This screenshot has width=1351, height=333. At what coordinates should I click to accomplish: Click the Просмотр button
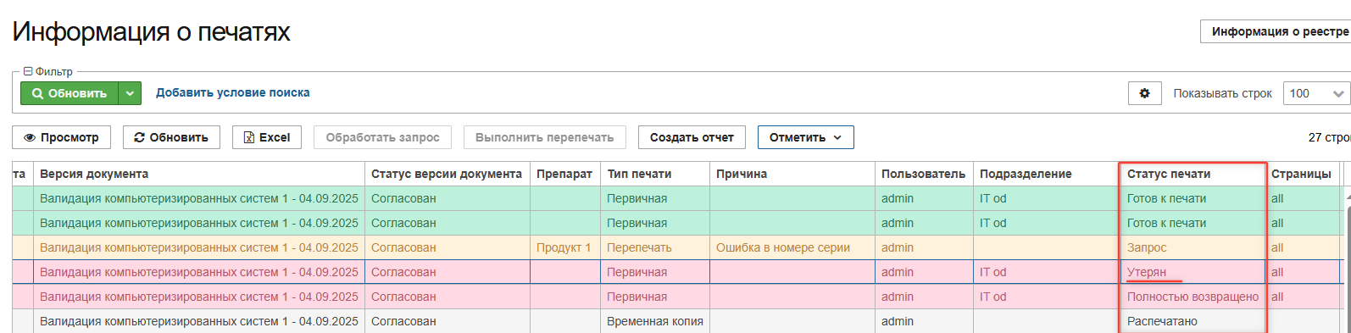coord(61,137)
